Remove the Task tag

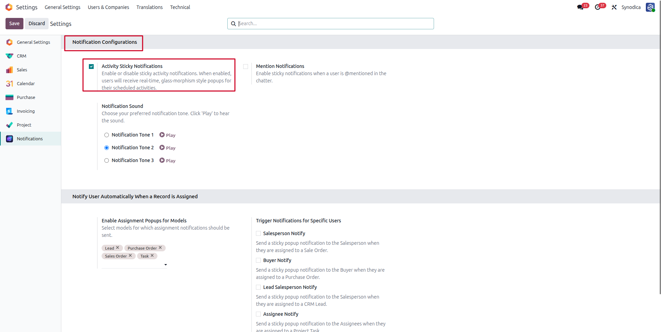(152, 256)
